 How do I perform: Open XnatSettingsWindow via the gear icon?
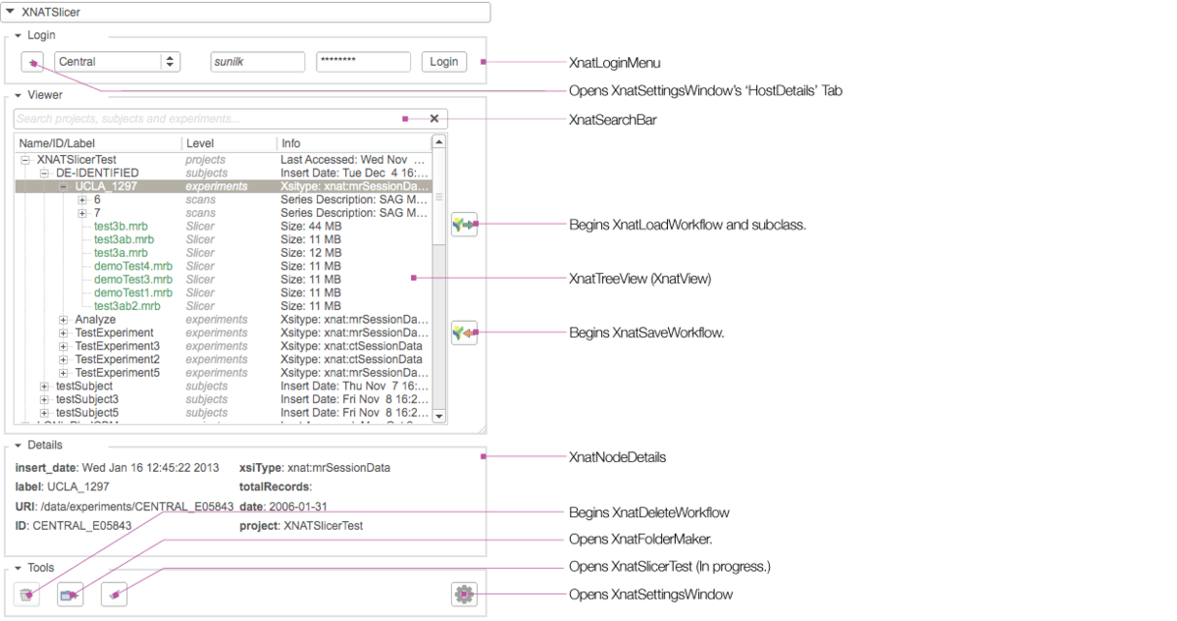pos(464,594)
